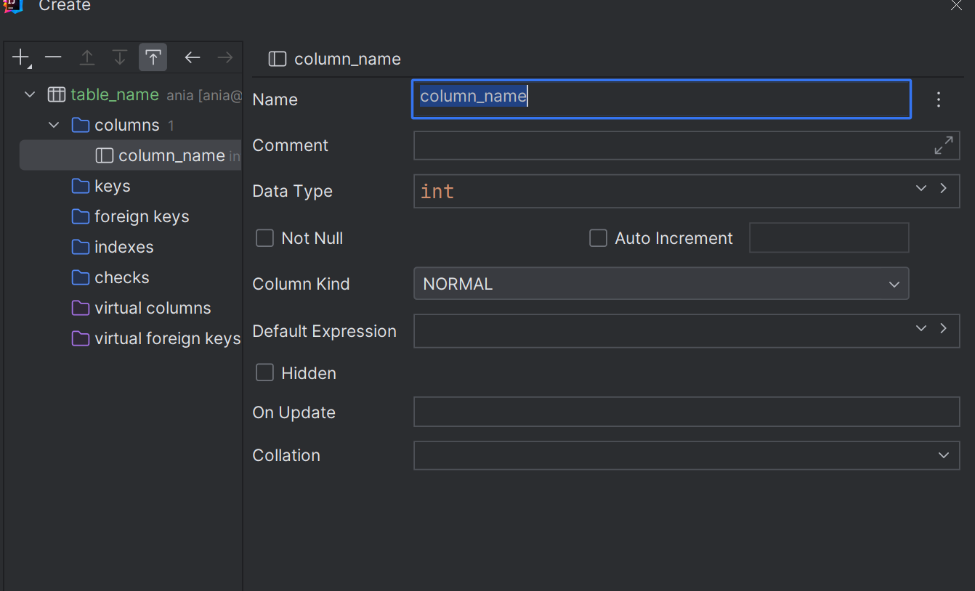Click the column icon in the header

pyautogui.click(x=278, y=59)
